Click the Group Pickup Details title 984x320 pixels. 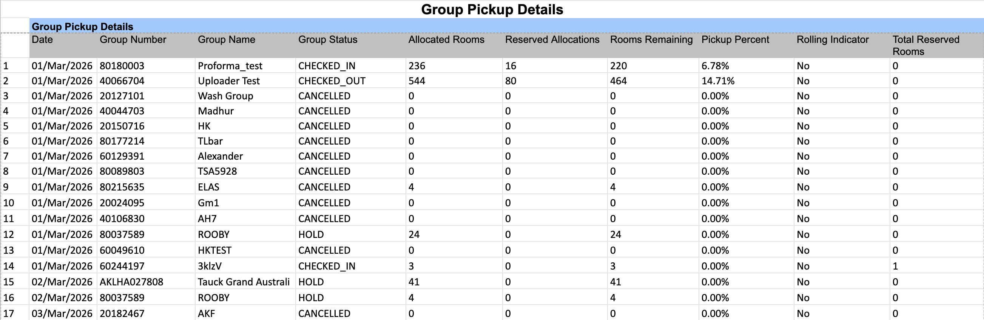(492, 9)
